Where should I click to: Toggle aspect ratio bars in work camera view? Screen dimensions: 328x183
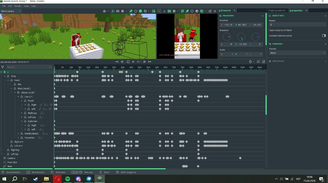point(118,11)
